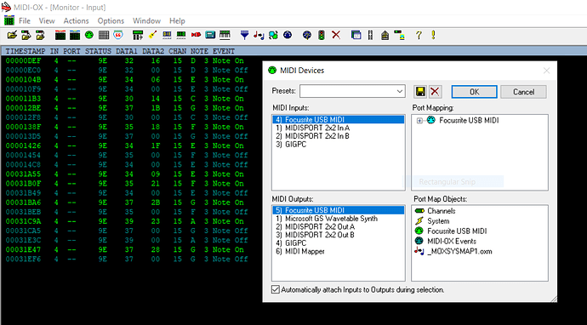Open the Presets dropdown list
The image size is (587, 325).
400,91
